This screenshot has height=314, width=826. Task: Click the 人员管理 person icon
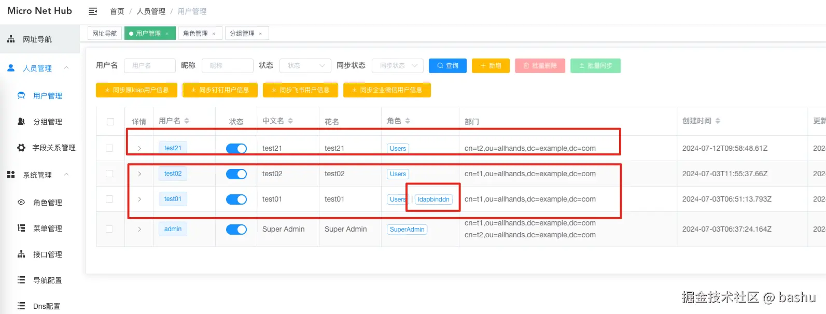11,68
